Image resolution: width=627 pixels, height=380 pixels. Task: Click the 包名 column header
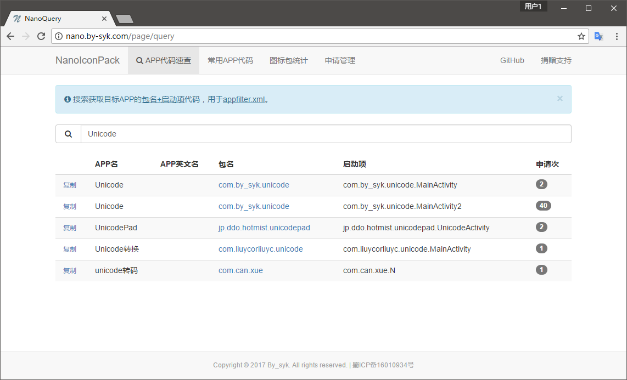pyautogui.click(x=226, y=164)
